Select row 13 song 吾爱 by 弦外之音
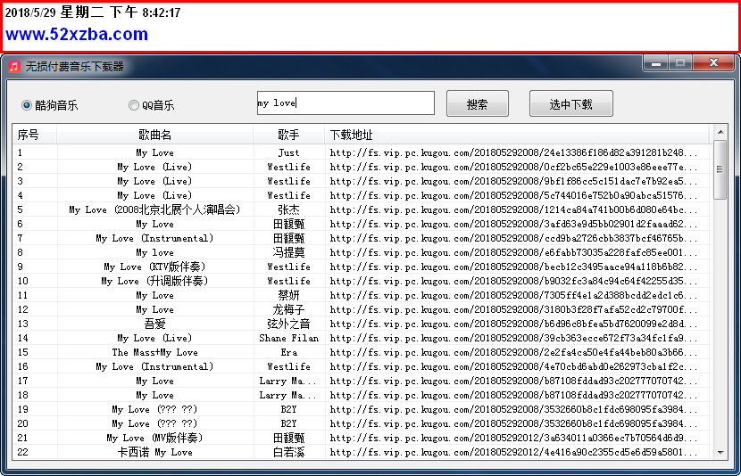741x476 pixels. (154, 324)
